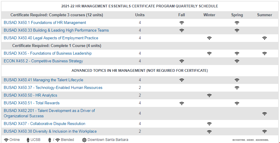Click Spring online icon for Technology-Enabled Human Resources

click(237, 88)
